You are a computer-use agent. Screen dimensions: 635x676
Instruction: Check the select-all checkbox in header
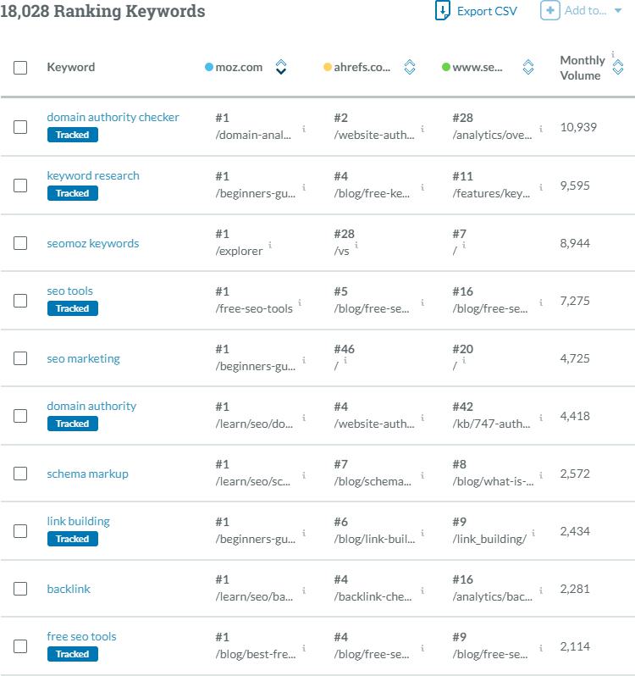point(20,68)
